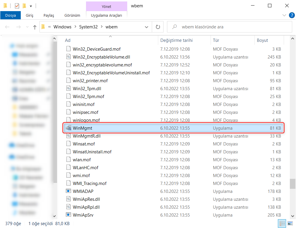The width and height of the screenshot is (296, 228).
Task: Select win32_encryptablevolume.mof file icon
Action: pyautogui.click(x=68, y=65)
